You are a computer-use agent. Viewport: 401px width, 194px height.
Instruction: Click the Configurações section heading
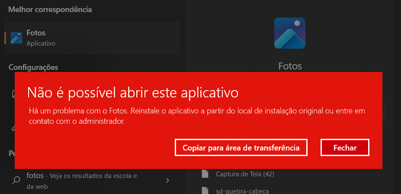pyautogui.click(x=33, y=67)
